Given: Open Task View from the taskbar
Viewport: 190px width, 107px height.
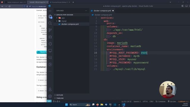Looking at the screenshot, I should coord(93,105).
